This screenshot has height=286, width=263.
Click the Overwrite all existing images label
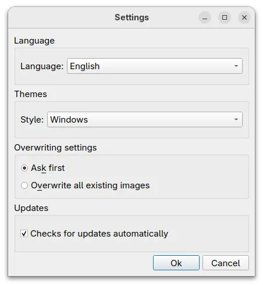[x=90, y=185]
